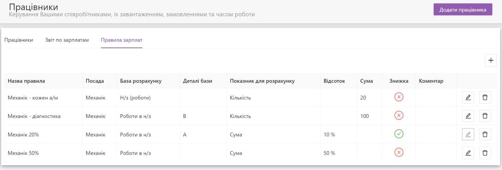Delete the "Механік - діагностика" rule
Image resolution: width=502 pixels, height=170 pixels.
click(485, 116)
